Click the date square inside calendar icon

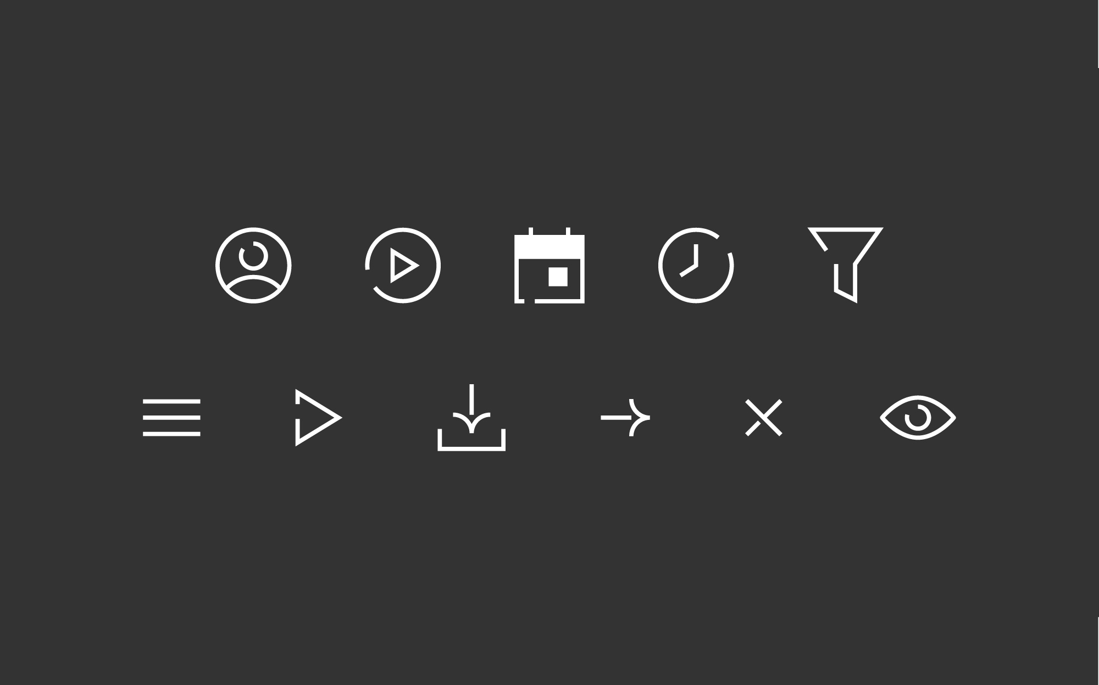558,277
